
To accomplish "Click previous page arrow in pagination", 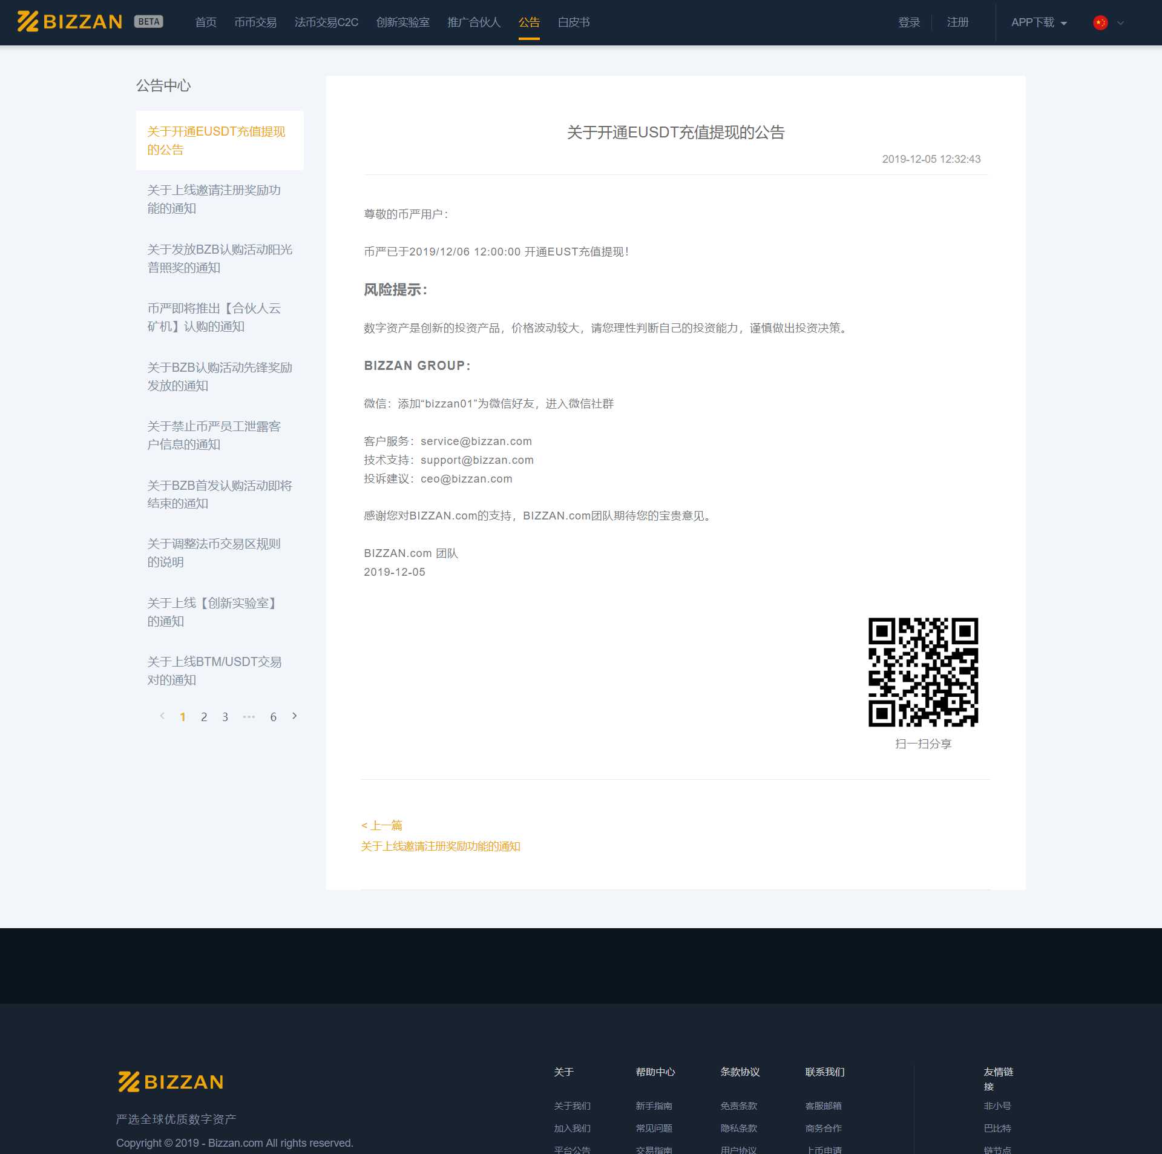I will pos(162,716).
